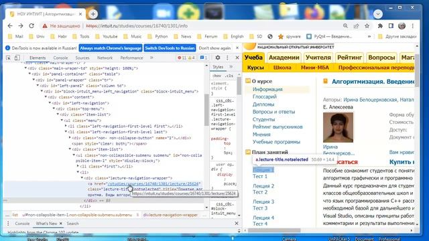Toggle the .cls class editor button
The height and width of the screenshot is (241, 429).
pyautogui.click(x=229, y=76)
